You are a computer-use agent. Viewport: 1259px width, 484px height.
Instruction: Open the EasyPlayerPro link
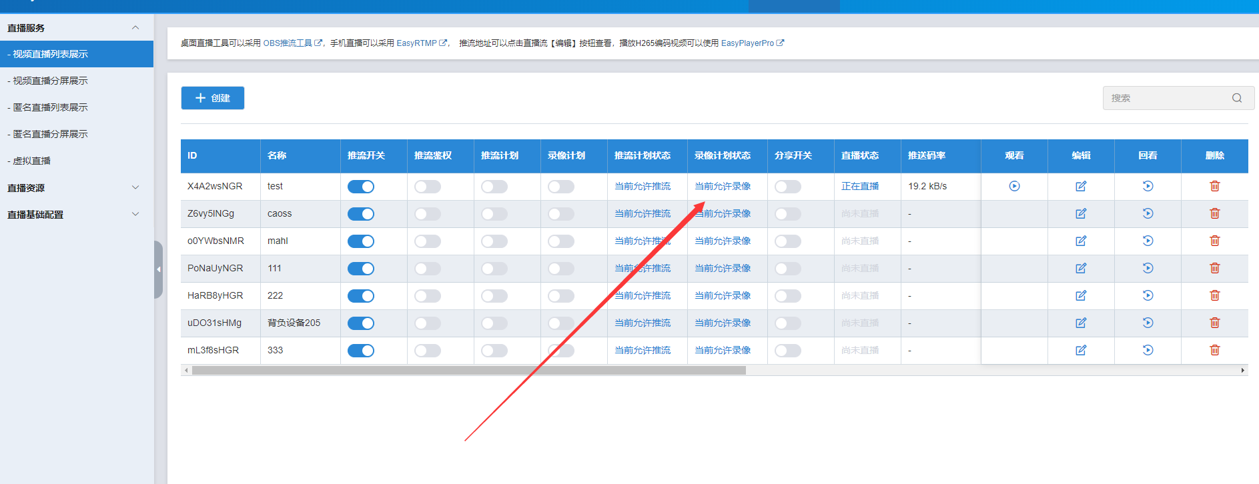[753, 43]
